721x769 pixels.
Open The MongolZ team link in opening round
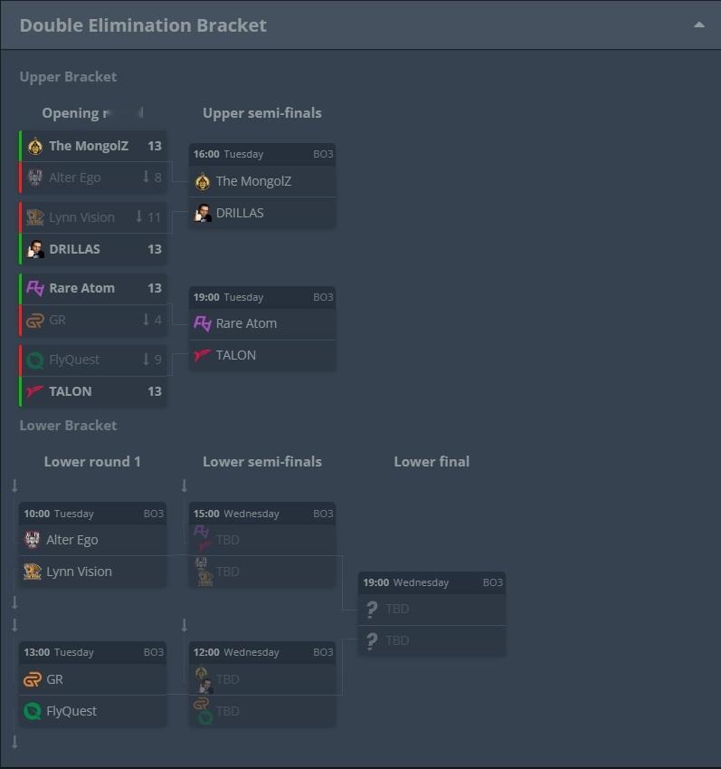[89, 146]
